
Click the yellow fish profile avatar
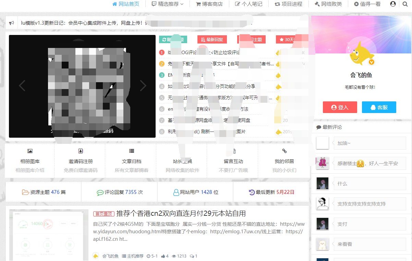(x=360, y=53)
